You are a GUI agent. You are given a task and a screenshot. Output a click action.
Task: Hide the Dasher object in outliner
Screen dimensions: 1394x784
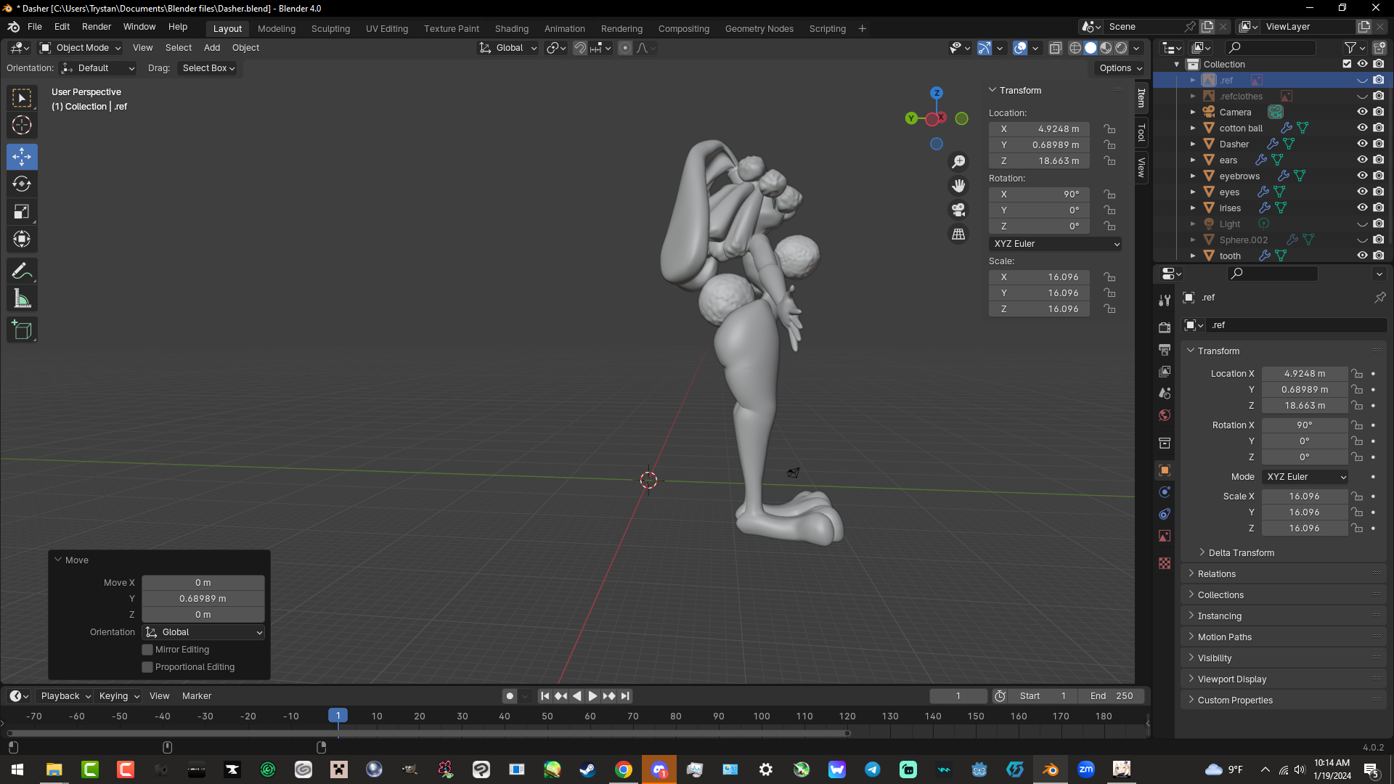pyautogui.click(x=1362, y=144)
